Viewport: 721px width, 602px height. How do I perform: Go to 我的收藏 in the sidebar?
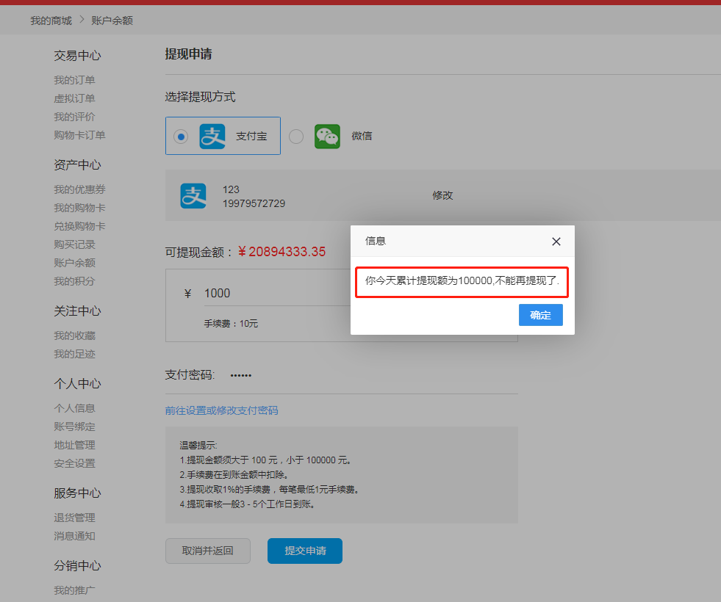74,336
